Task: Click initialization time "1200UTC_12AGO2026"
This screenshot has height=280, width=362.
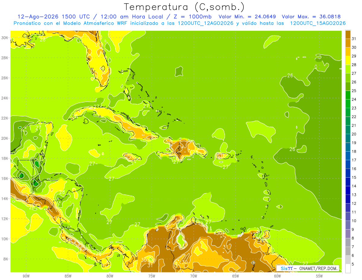Action: pyautogui.click(x=206, y=23)
